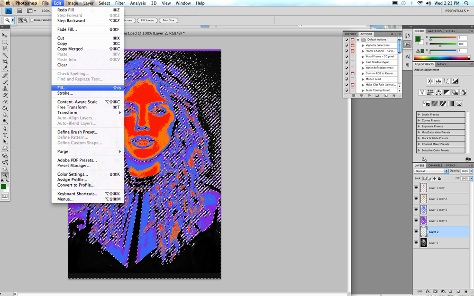
Task: Open the layer blend mode Normal dropdown
Action: [431, 171]
